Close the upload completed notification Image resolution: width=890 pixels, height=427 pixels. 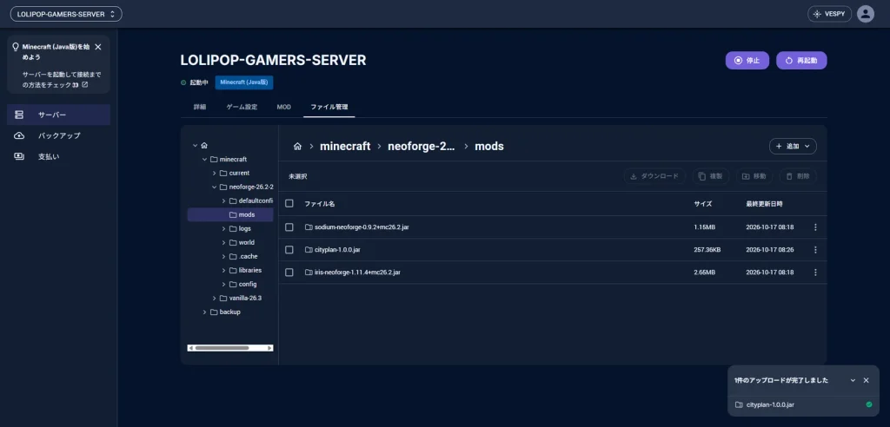[867, 380]
